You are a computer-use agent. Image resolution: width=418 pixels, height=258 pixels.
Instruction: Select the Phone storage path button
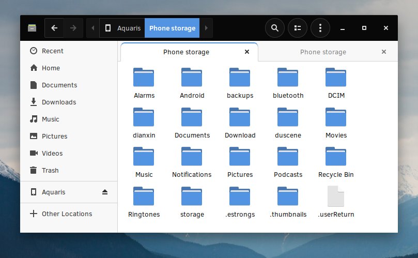pyautogui.click(x=172, y=28)
